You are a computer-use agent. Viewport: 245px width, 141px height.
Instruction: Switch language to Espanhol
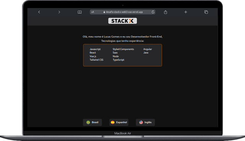click(119, 122)
